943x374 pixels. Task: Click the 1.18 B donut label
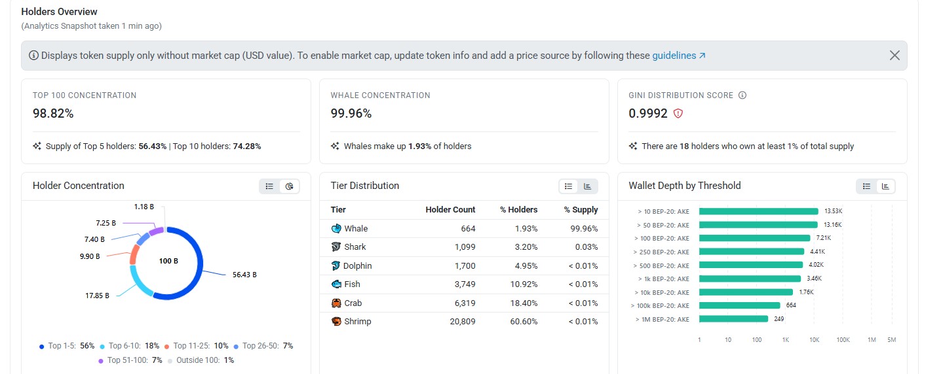coord(144,207)
